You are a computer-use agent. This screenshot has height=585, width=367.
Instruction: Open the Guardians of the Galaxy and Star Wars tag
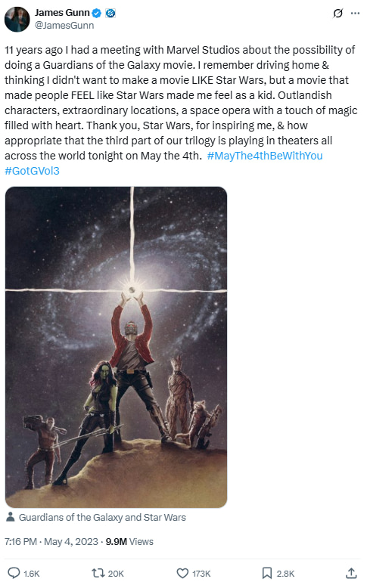[x=102, y=518]
